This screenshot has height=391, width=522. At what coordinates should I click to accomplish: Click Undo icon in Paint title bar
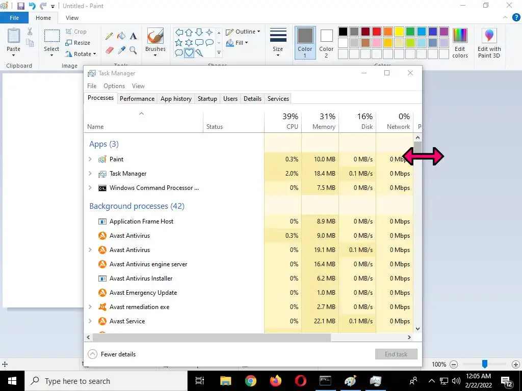[x=32, y=6]
